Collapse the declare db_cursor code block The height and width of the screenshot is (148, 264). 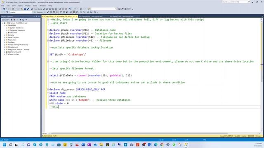(48, 90)
